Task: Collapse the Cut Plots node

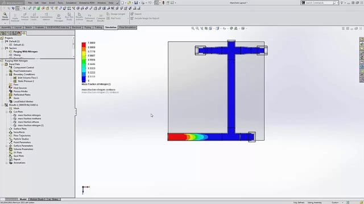Action: [7, 112]
